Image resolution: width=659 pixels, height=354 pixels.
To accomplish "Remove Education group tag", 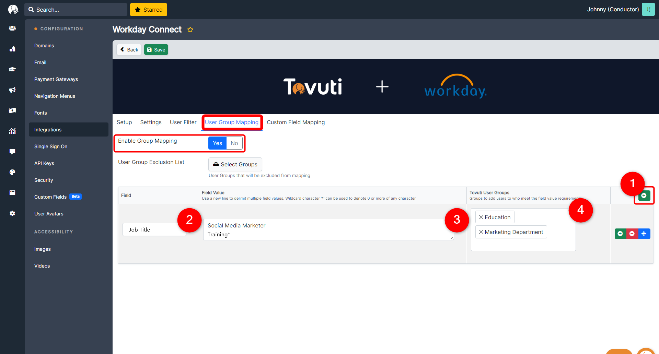I will tap(481, 217).
